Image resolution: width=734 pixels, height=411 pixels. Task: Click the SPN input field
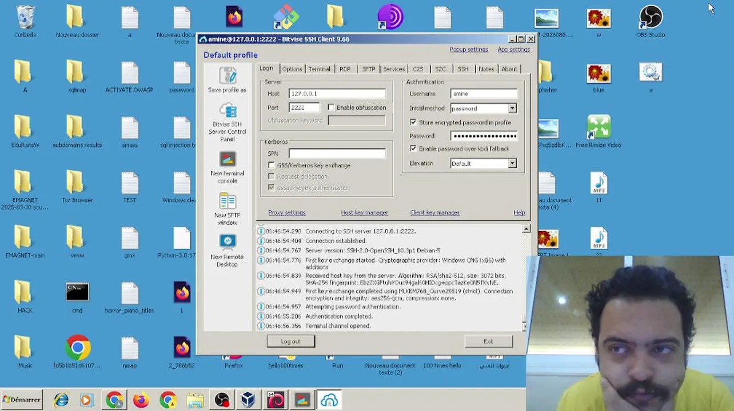click(337, 154)
